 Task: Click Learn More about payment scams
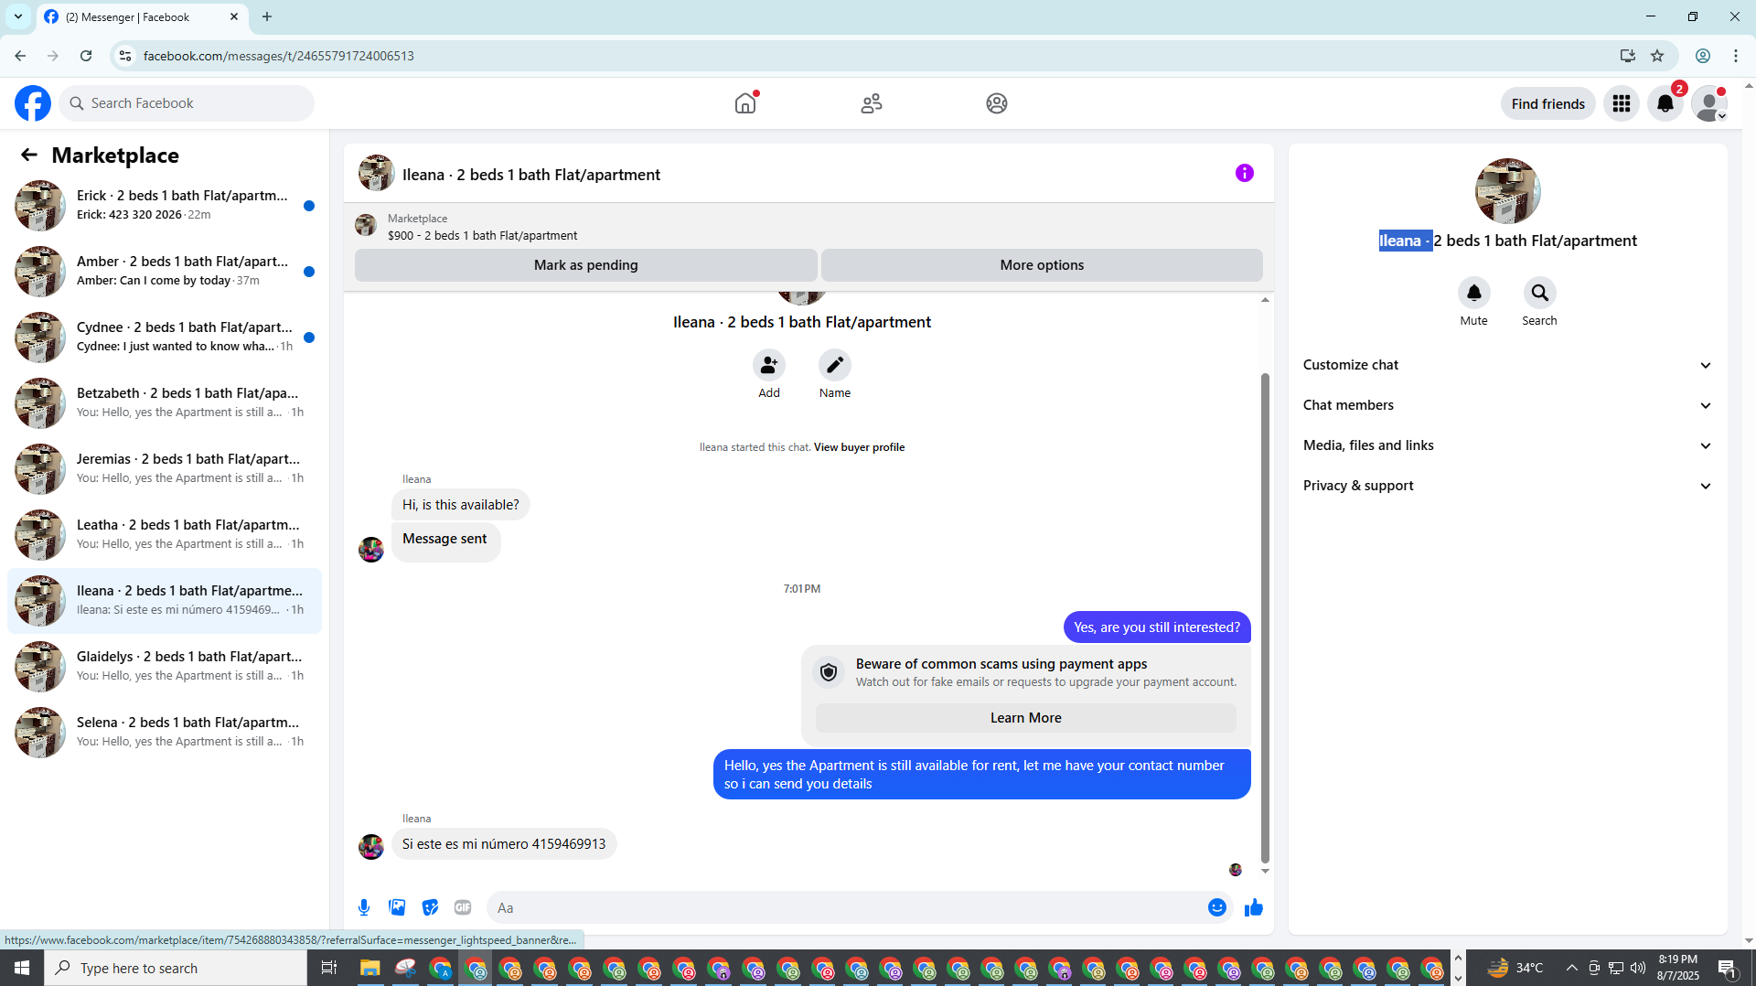[1026, 718]
